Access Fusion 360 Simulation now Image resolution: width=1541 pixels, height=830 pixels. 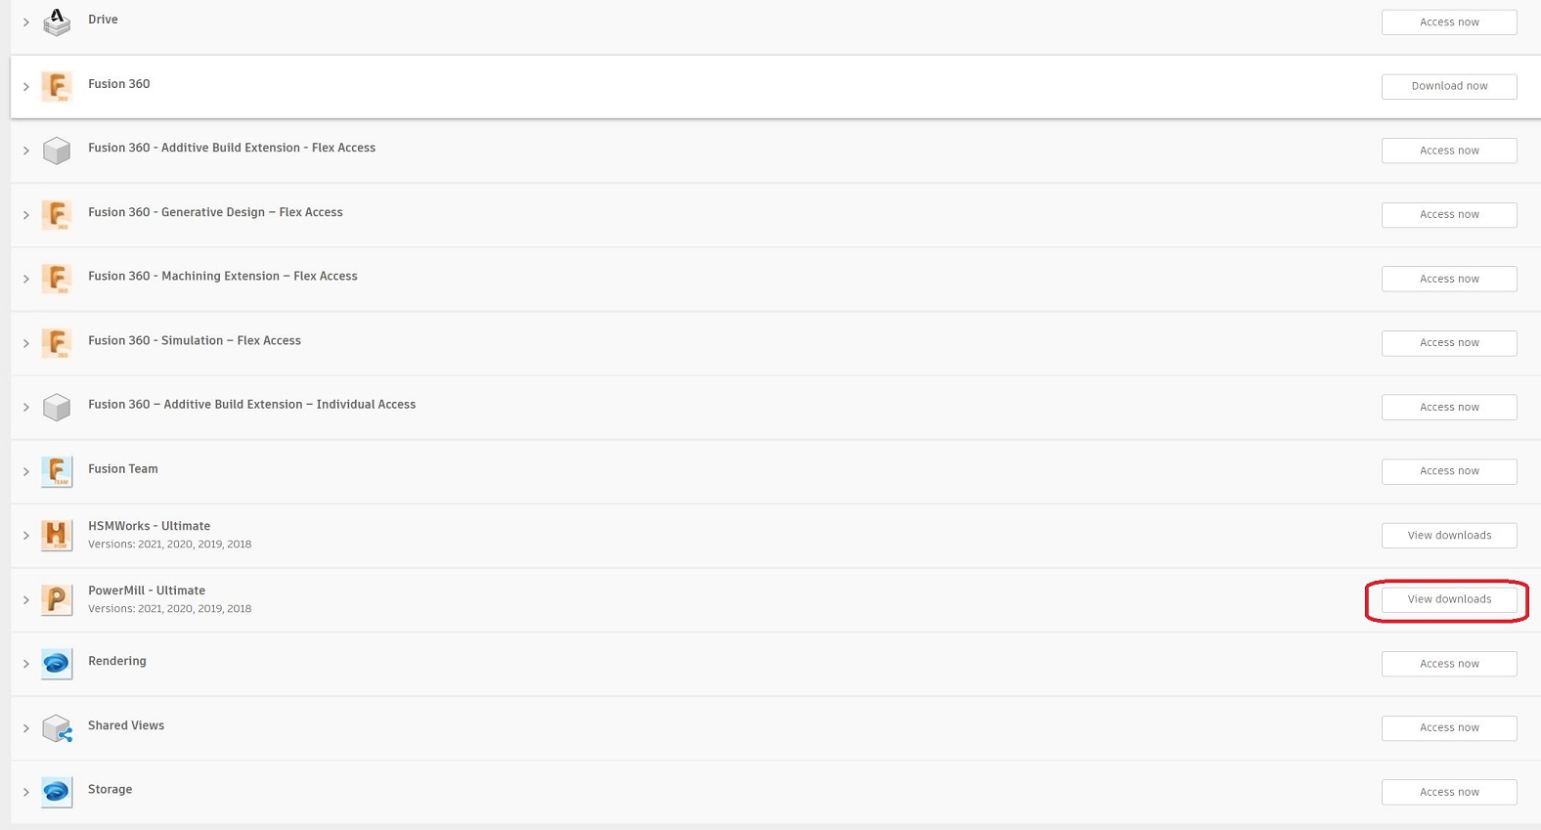tap(1449, 343)
